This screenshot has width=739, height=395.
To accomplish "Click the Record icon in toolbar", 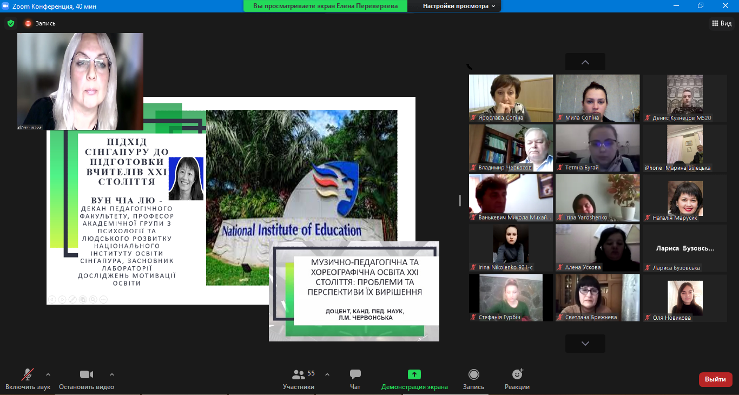I will pyautogui.click(x=473, y=374).
